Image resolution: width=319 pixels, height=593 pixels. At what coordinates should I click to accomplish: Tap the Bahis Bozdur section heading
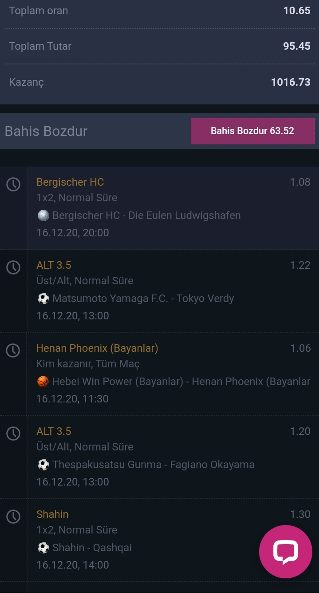[46, 131]
